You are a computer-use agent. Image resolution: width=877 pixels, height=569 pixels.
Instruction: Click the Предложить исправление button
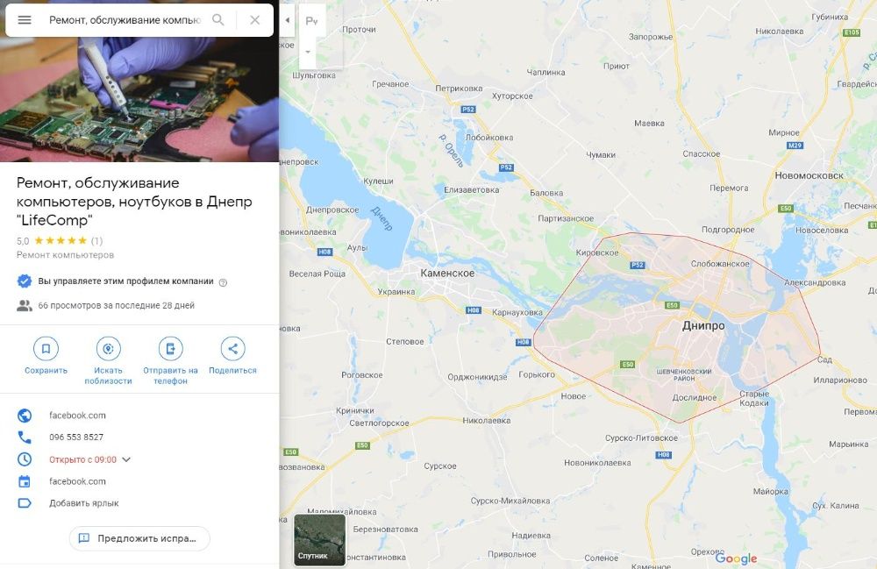[x=139, y=538]
